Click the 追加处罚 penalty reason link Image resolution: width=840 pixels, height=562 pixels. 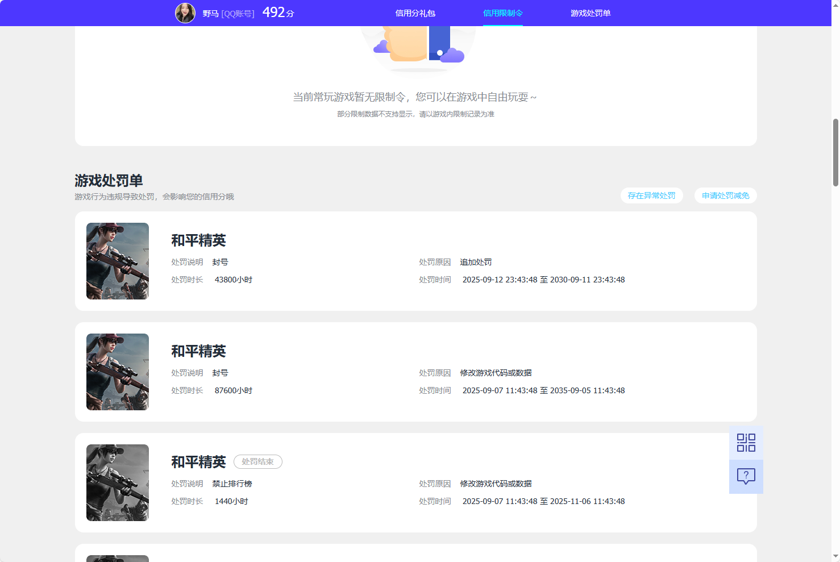click(476, 262)
